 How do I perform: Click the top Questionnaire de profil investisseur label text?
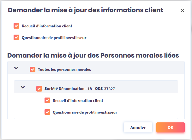point(54,38)
